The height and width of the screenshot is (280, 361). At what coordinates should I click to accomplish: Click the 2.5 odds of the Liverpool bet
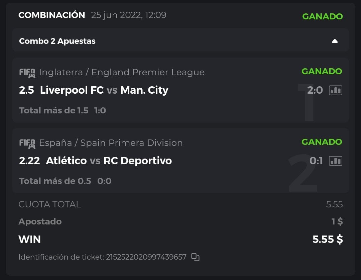click(x=26, y=90)
